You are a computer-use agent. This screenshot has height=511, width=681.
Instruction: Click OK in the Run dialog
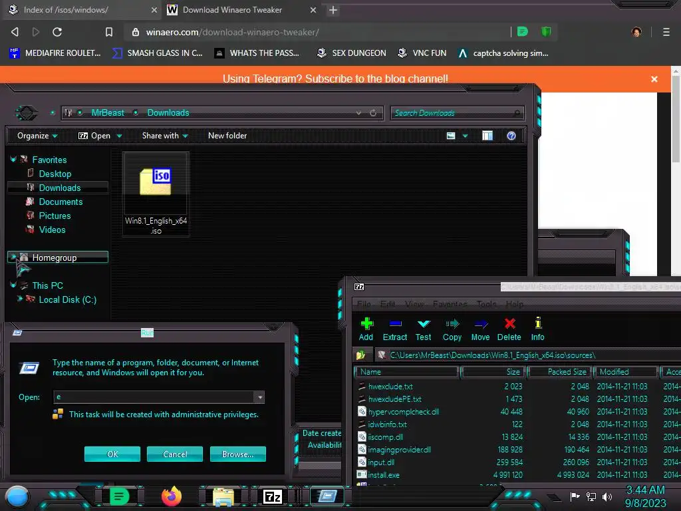[x=112, y=454]
